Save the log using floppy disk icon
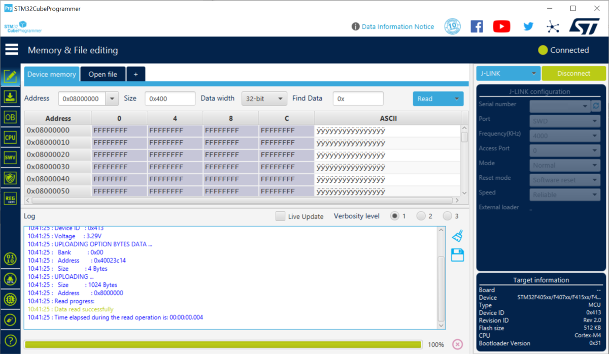This screenshot has width=609, height=354. coord(457,255)
